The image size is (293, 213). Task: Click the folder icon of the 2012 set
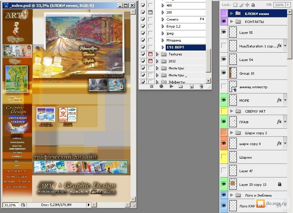pyautogui.click(x=164, y=61)
